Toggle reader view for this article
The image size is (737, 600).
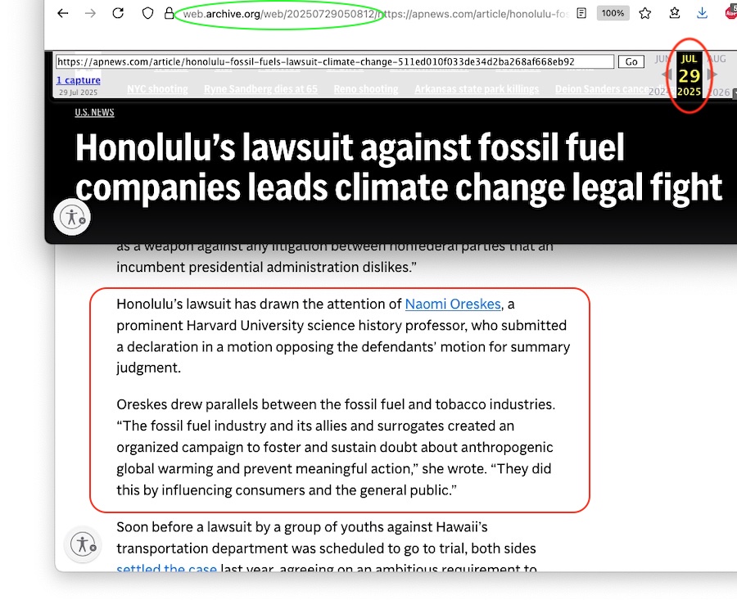(x=581, y=13)
